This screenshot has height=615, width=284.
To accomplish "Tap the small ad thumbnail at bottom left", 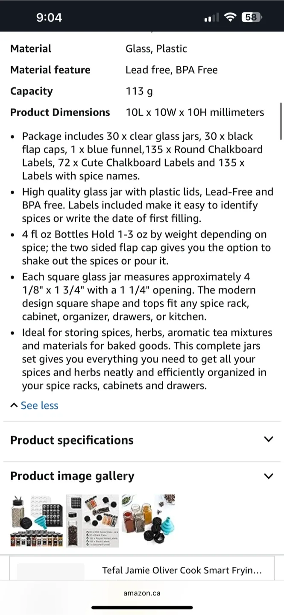I will (50, 570).
